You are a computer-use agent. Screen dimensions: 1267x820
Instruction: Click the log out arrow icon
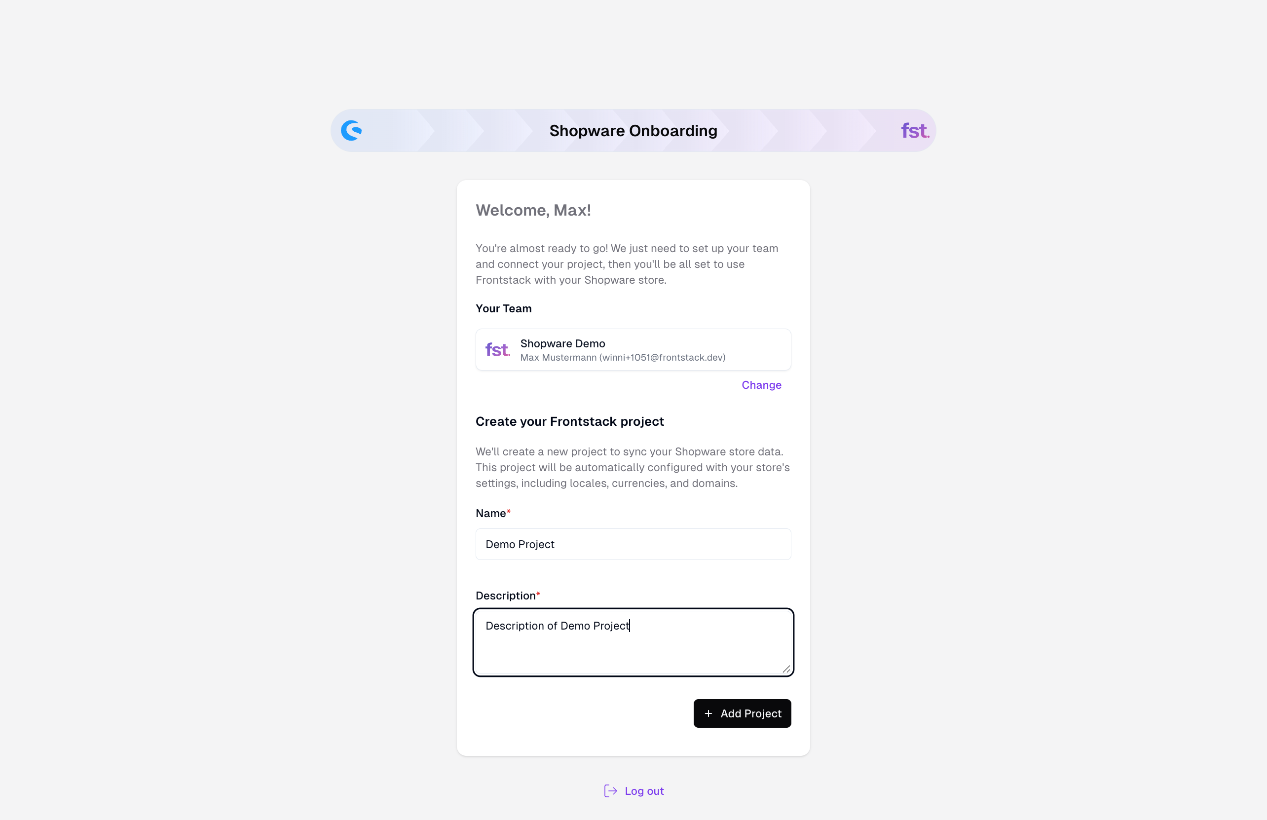point(611,791)
